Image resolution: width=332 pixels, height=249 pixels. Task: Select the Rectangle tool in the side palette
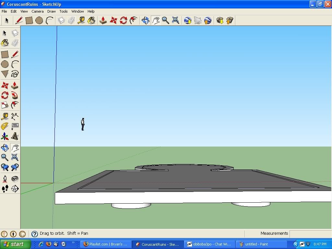5,54
